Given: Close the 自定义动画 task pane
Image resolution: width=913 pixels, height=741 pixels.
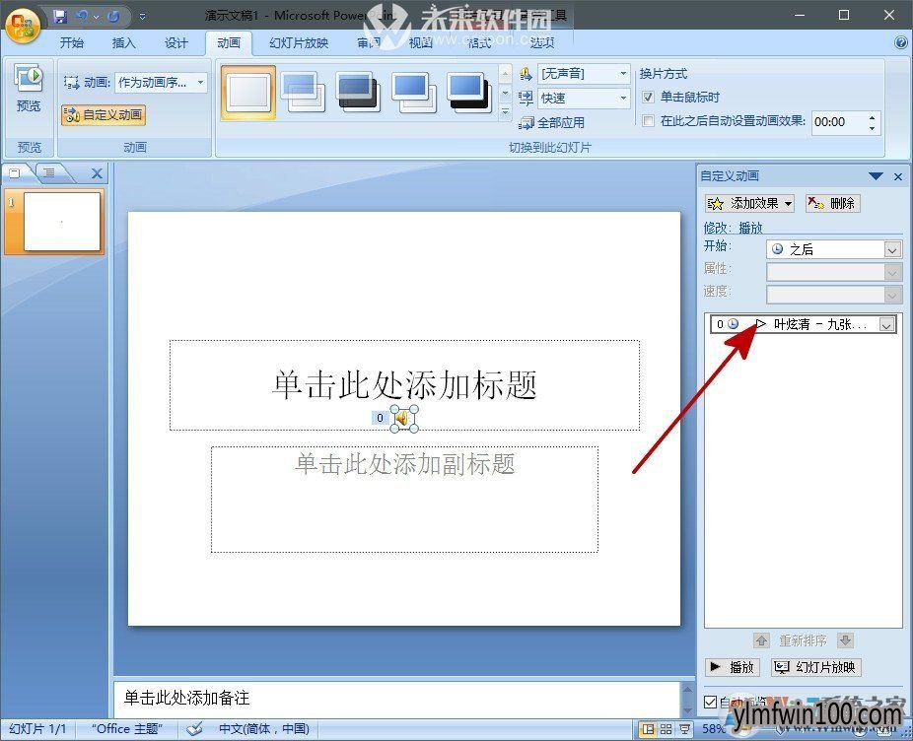Looking at the screenshot, I should pyautogui.click(x=898, y=176).
